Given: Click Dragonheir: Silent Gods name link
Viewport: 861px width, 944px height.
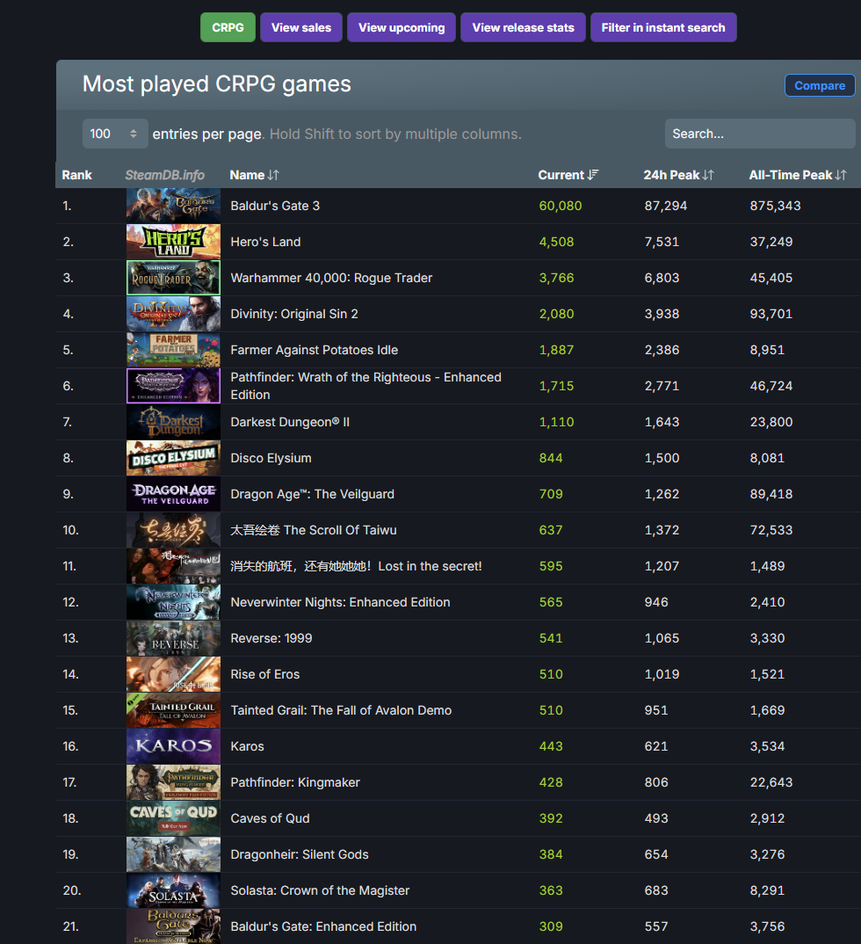Looking at the screenshot, I should click(300, 855).
